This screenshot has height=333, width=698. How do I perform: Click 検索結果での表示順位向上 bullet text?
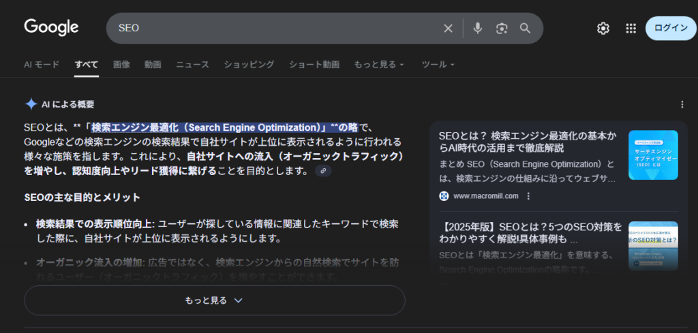(x=95, y=223)
